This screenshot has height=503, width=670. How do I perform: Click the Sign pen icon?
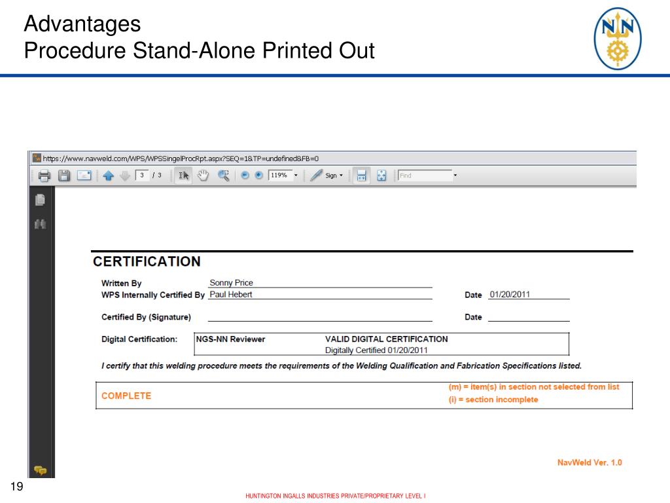(x=316, y=176)
